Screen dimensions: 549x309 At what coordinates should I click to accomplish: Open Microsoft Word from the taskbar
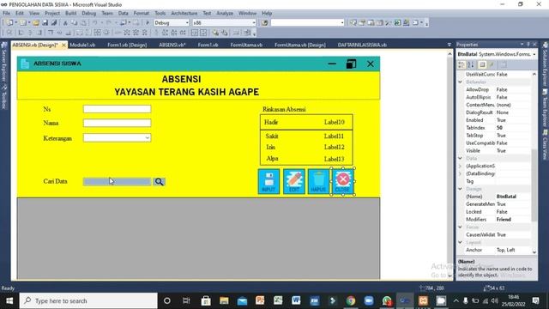(296, 300)
